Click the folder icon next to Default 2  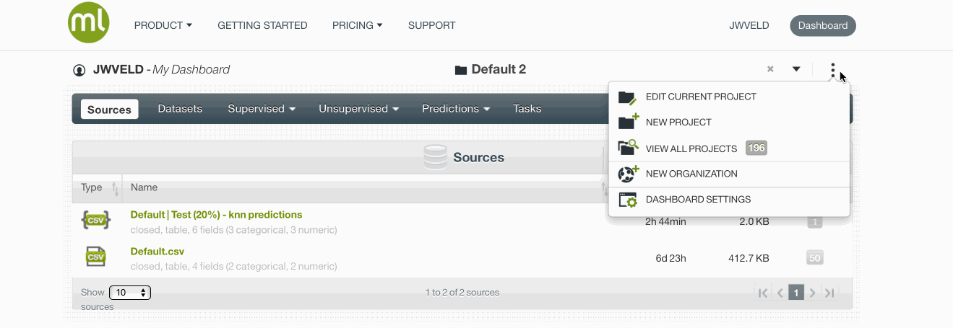coord(460,70)
